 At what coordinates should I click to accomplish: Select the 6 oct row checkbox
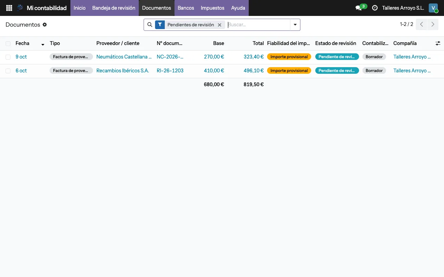coord(8,71)
